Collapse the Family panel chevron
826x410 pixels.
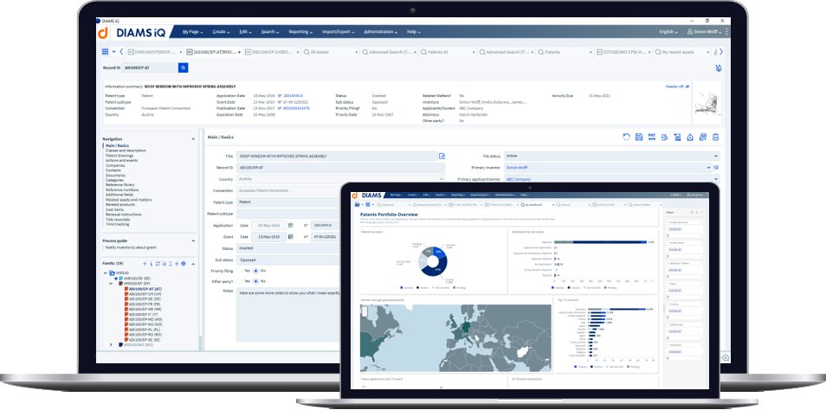tap(193, 264)
